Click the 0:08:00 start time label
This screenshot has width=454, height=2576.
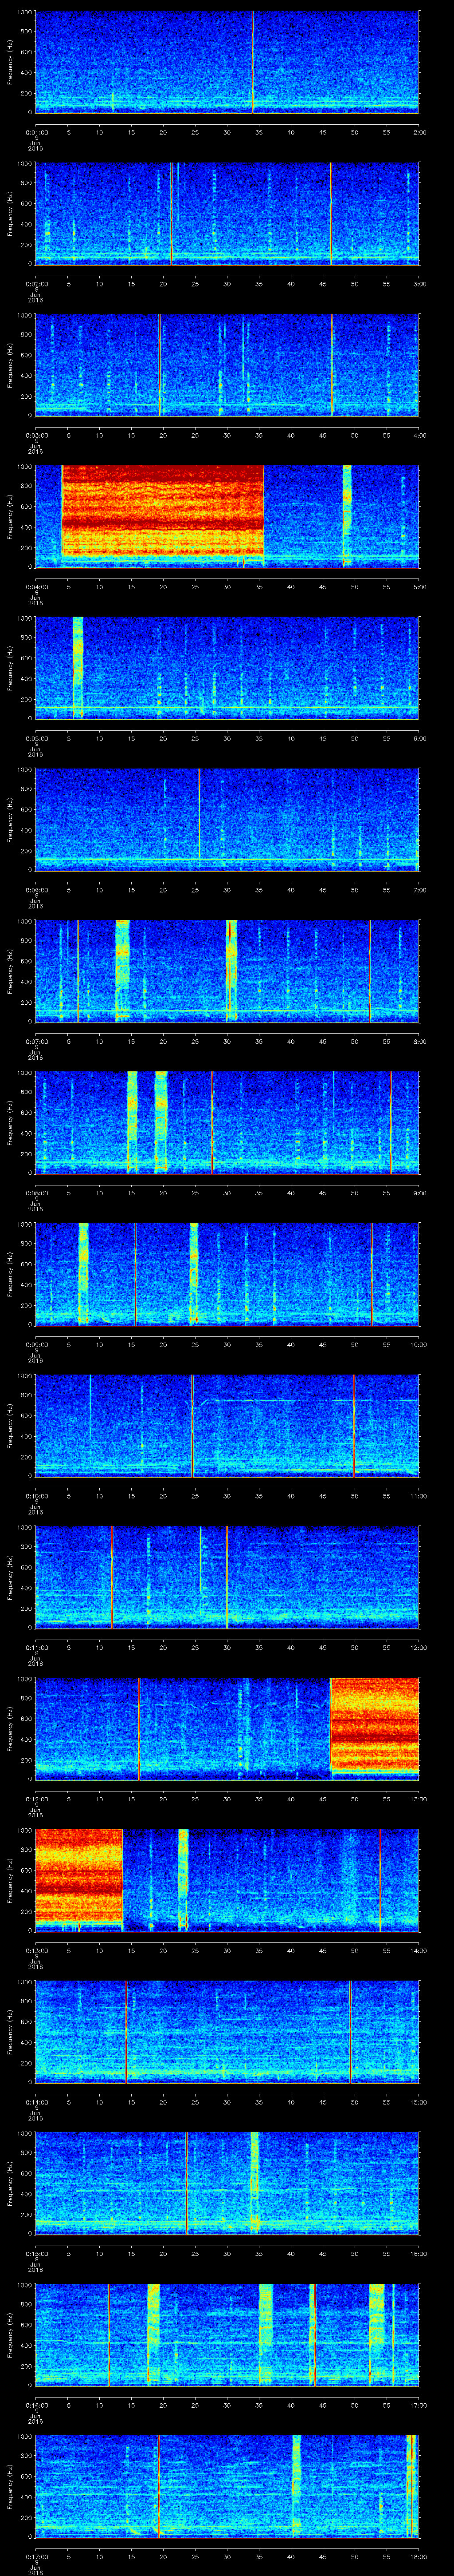[37, 1193]
